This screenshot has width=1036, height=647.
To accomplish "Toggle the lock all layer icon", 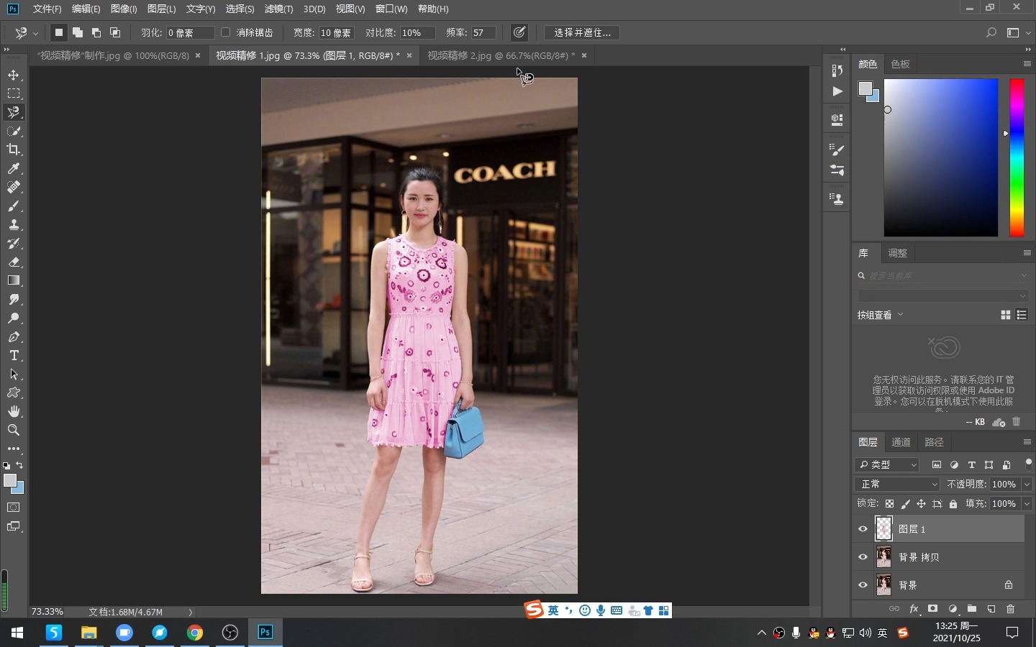I will (953, 504).
